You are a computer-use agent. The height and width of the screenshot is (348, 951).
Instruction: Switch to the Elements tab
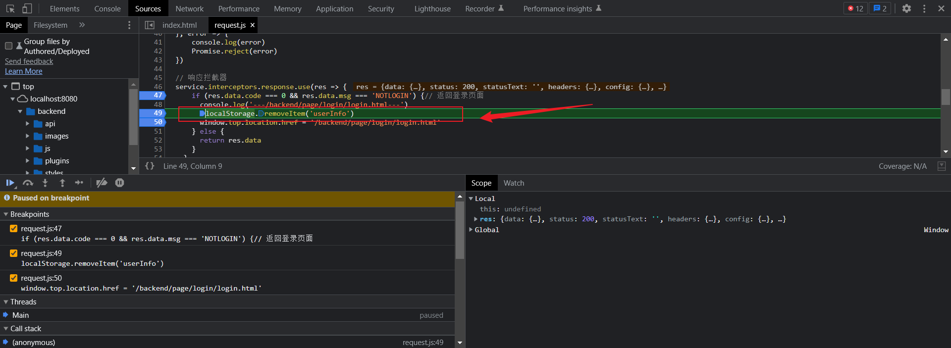pyautogui.click(x=64, y=8)
